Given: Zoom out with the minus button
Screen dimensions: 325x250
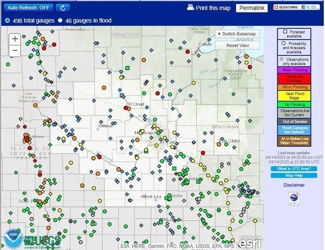Looking at the screenshot, I should [x=15, y=50].
